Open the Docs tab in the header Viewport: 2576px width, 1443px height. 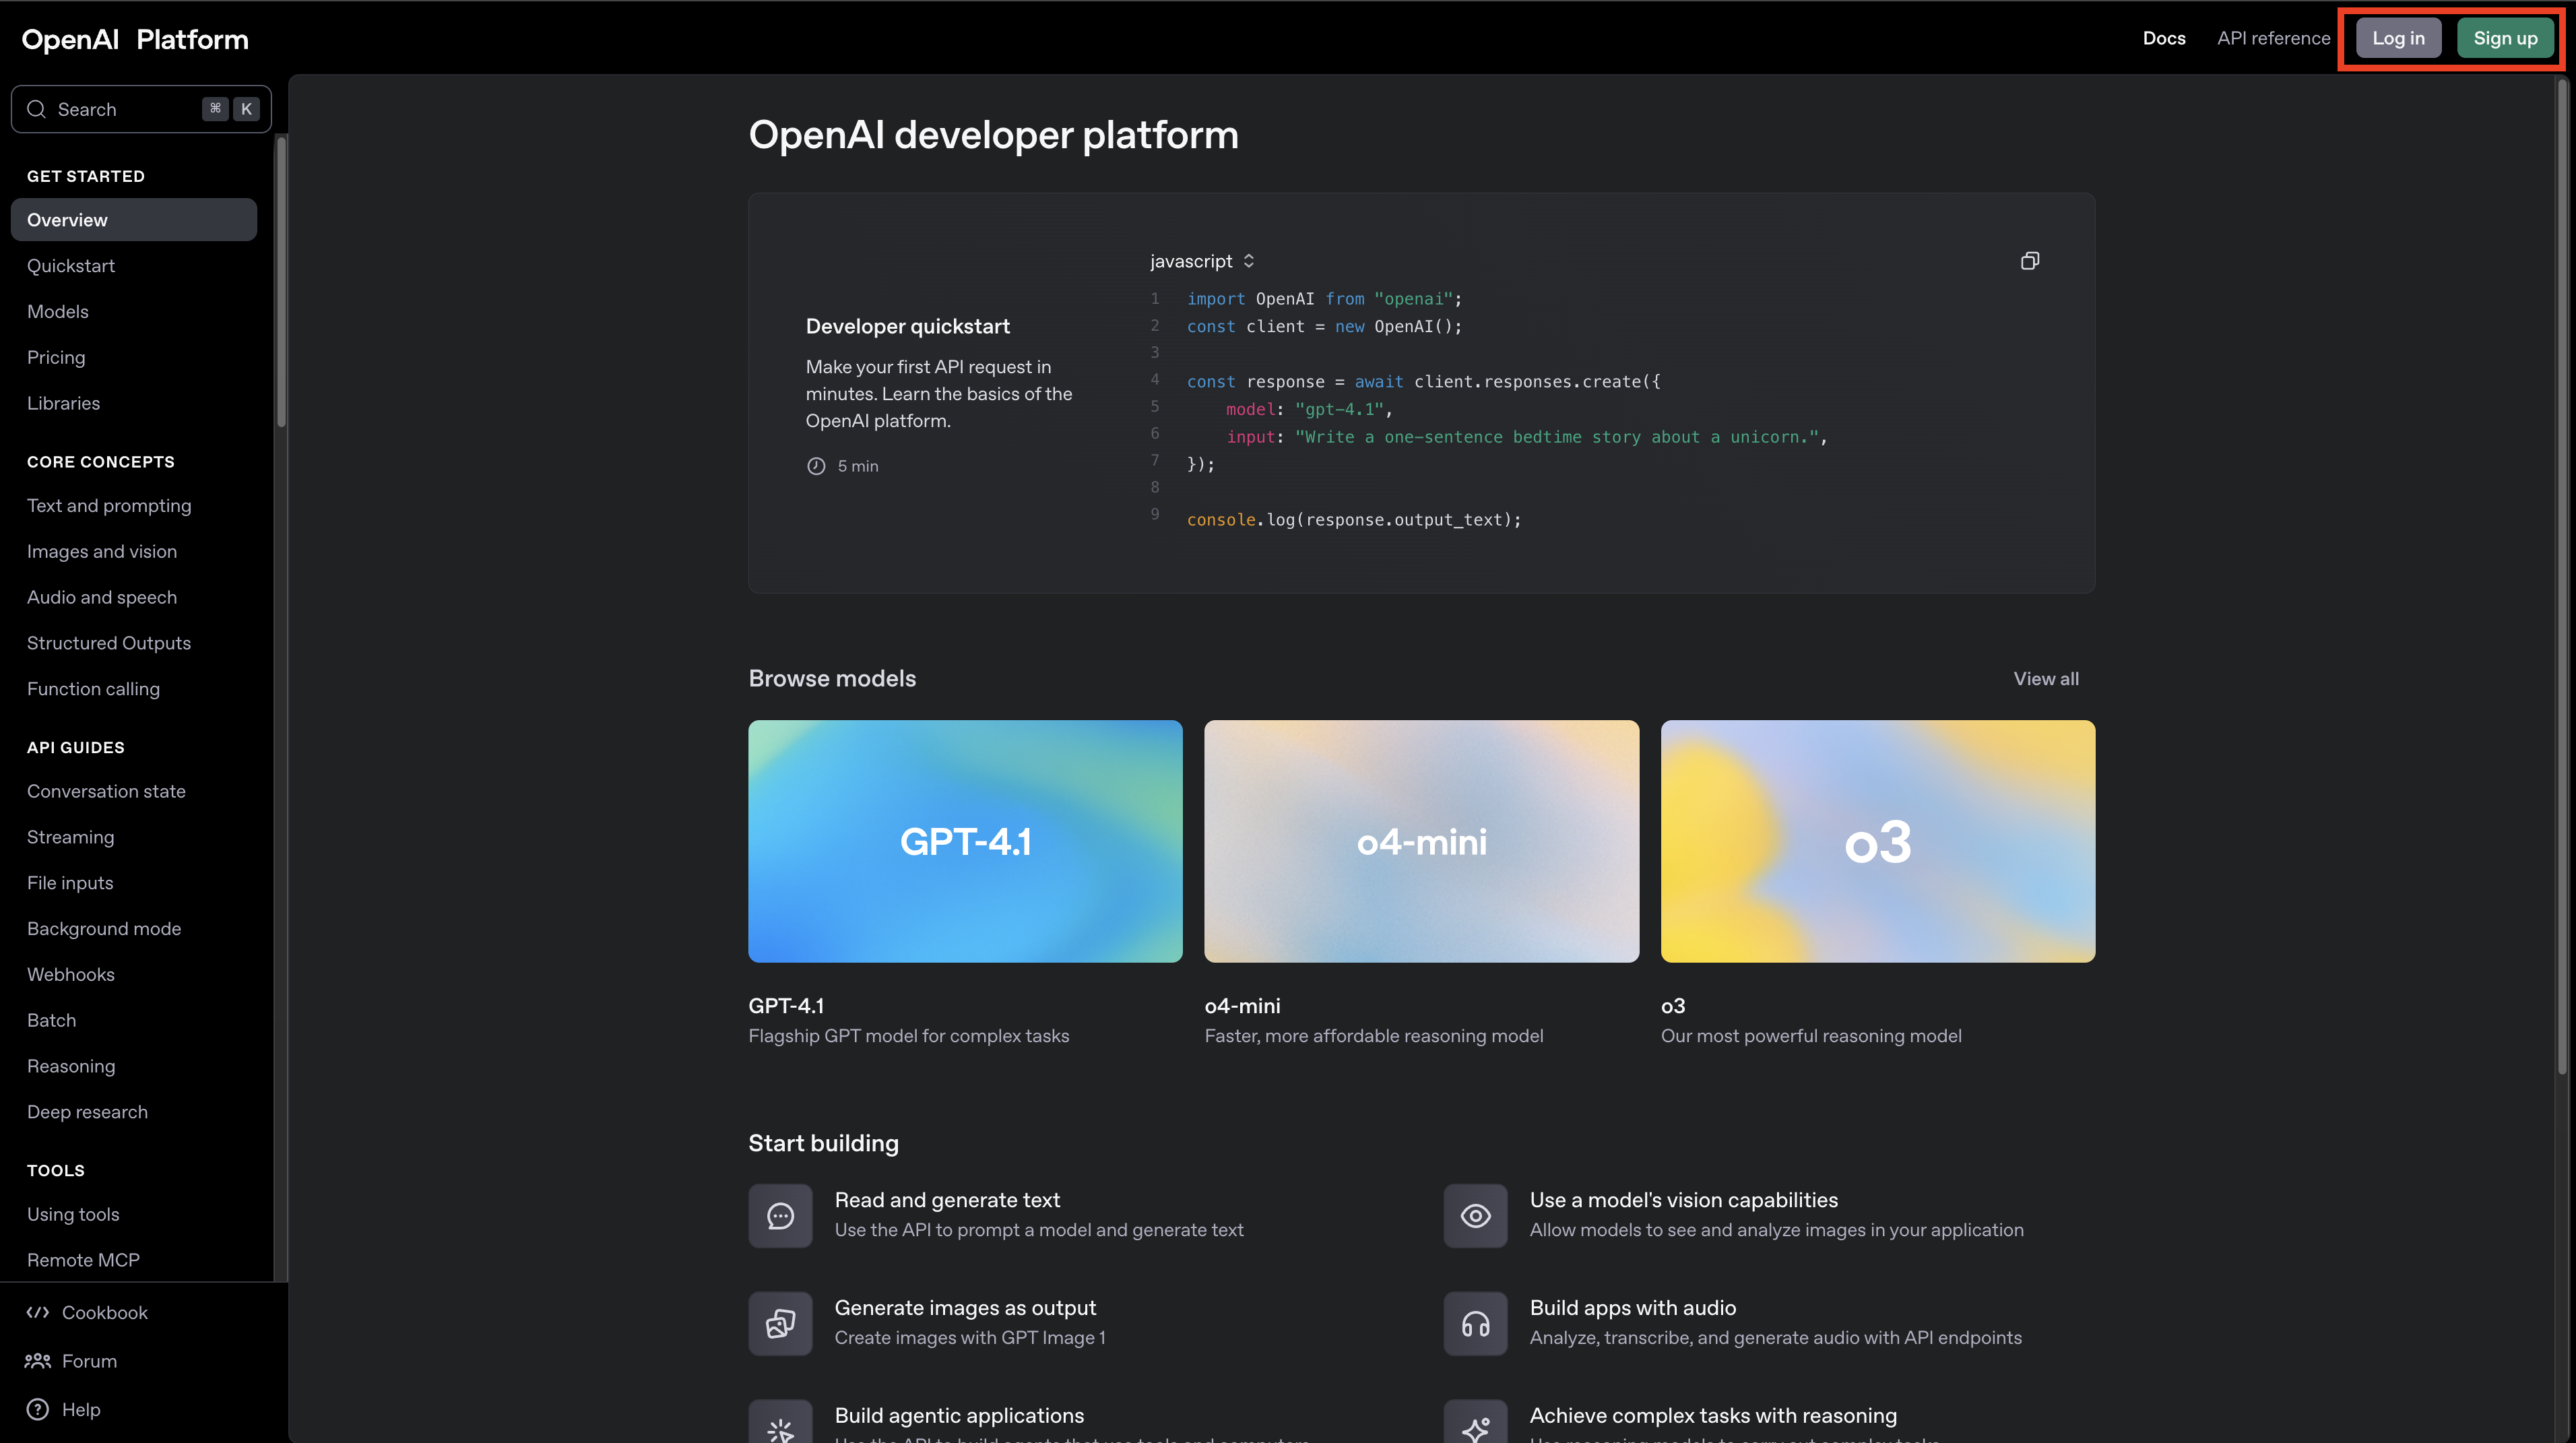coord(2163,38)
